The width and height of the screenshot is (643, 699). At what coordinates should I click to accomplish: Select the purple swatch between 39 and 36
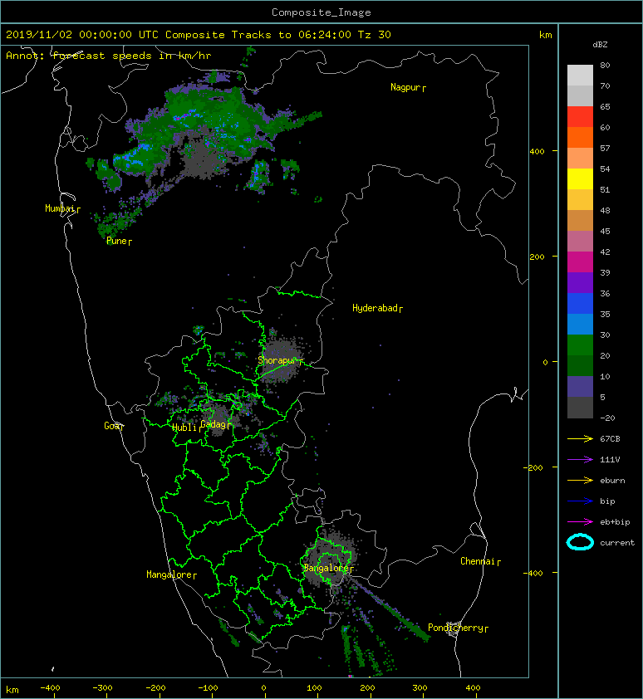pyautogui.click(x=580, y=282)
